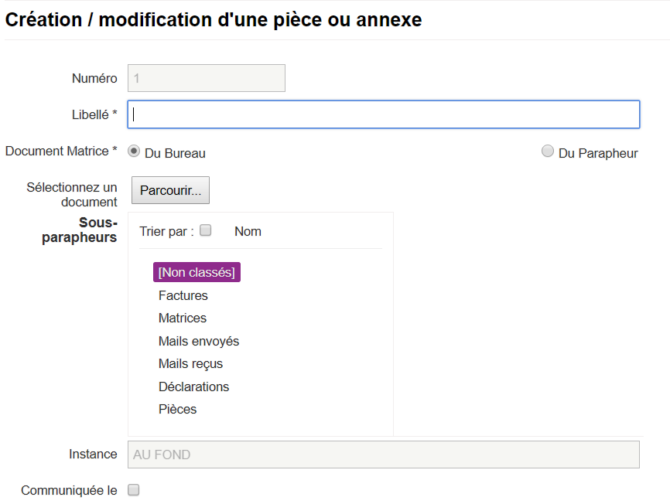Click the disabled Numéro field
The width and height of the screenshot is (670, 504).
tap(207, 78)
